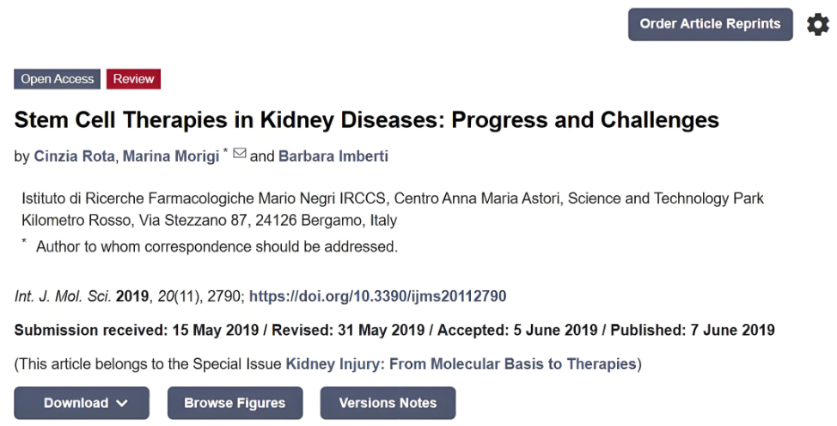Click the bold 2019 publication year
The height and width of the screenshot is (426, 837).
click(x=132, y=296)
